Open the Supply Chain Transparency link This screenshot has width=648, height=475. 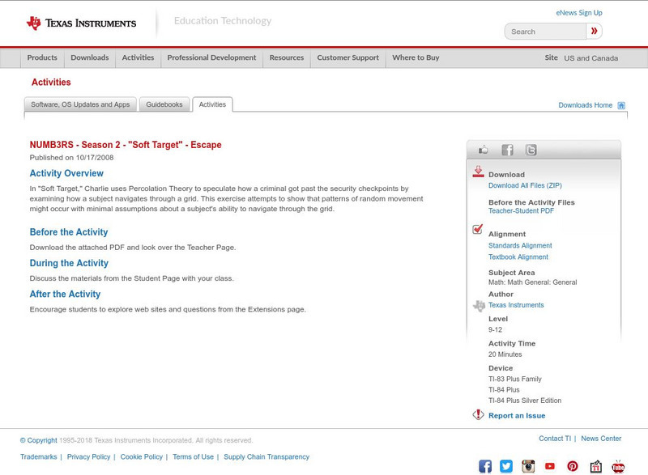(x=266, y=457)
